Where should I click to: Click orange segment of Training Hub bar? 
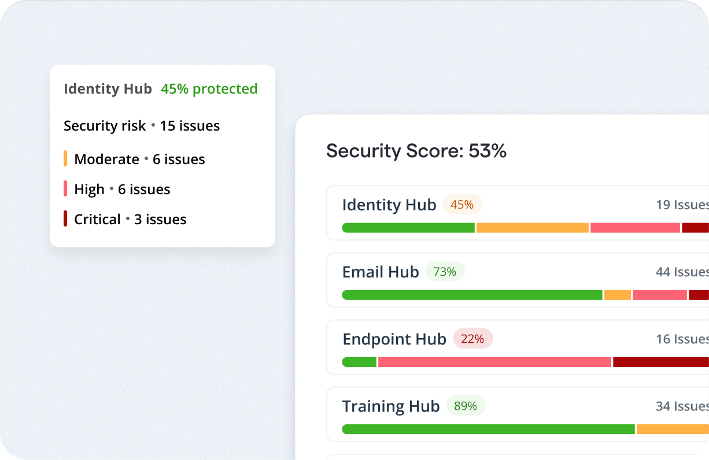tap(673, 429)
